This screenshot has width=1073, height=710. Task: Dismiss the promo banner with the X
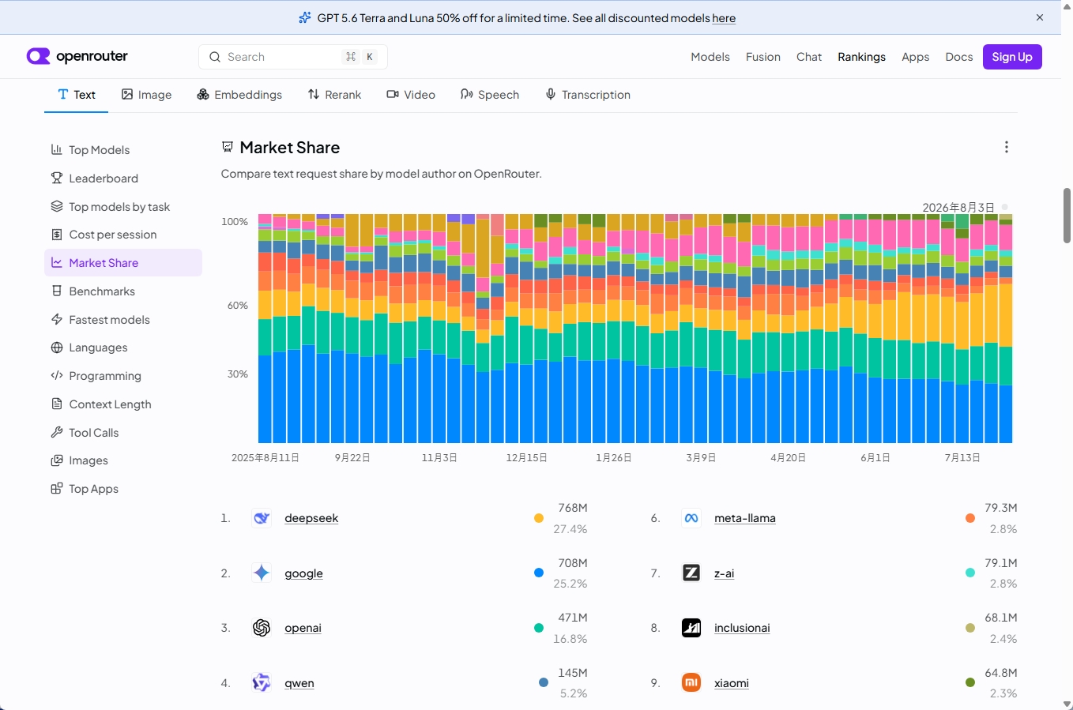(1040, 17)
